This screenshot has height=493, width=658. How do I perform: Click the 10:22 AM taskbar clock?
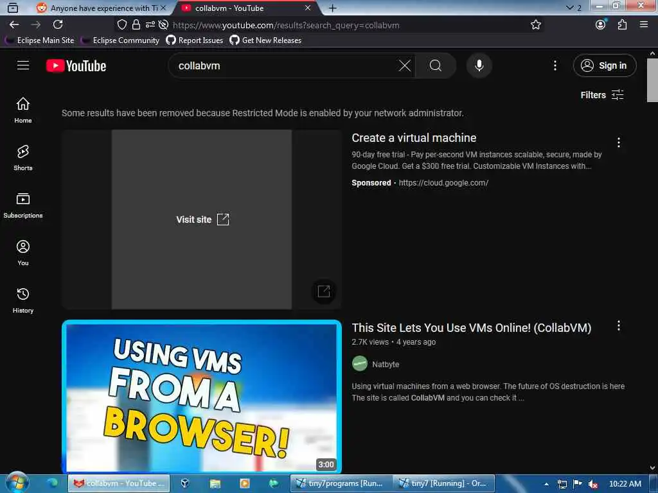point(625,484)
